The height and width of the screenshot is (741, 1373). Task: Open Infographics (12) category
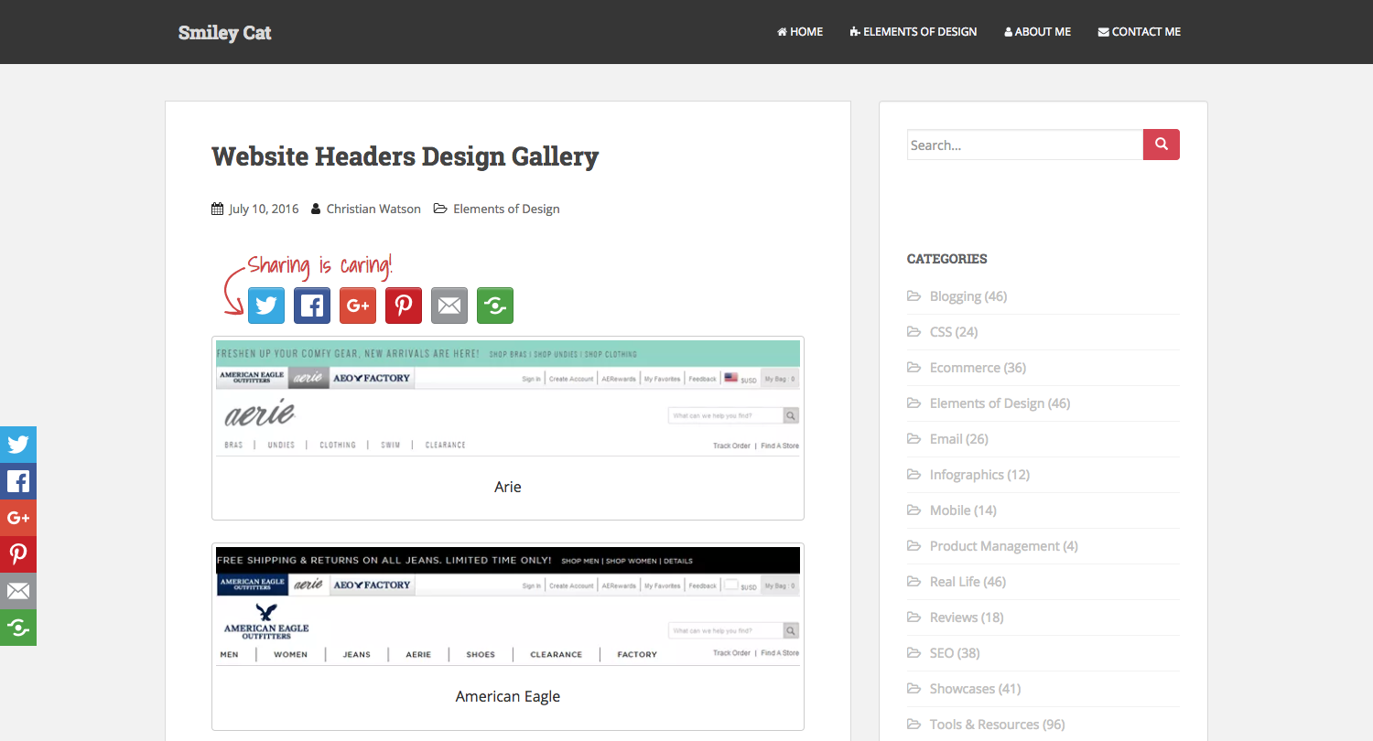pyautogui.click(x=979, y=475)
